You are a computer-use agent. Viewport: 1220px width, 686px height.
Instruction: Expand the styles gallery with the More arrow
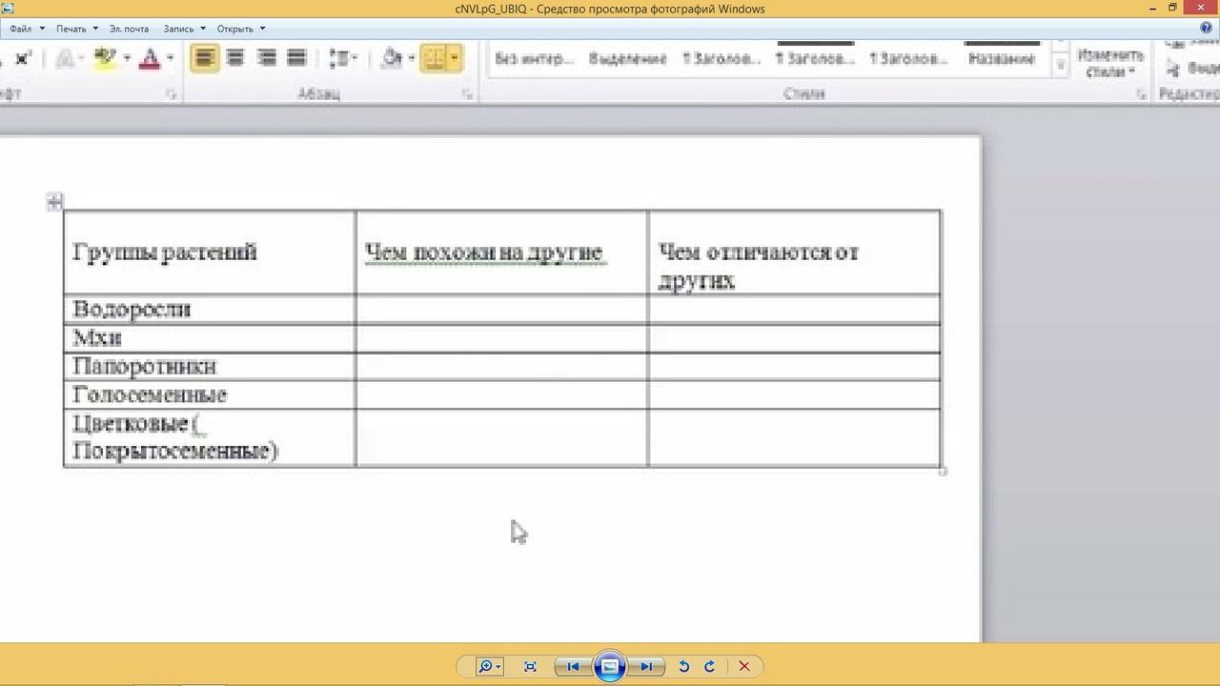[x=1060, y=66]
